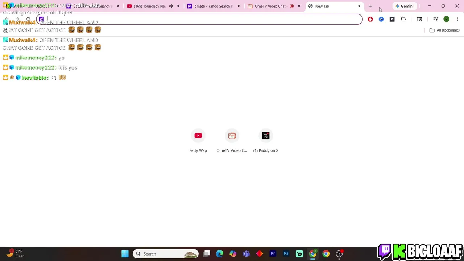Launch Microsoft Edge from the taskbar
The image size is (464, 261).
[220, 254]
